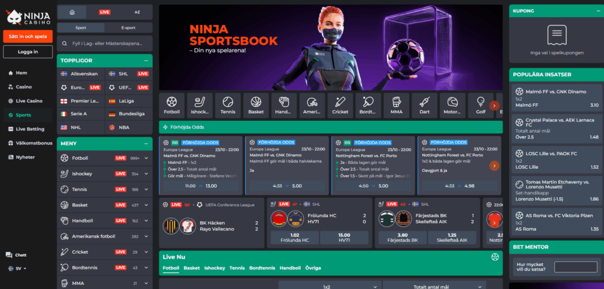Pick AS Roma 1.35 popular bet
Viewport: 604px width, 289px height.
pyautogui.click(x=557, y=222)
